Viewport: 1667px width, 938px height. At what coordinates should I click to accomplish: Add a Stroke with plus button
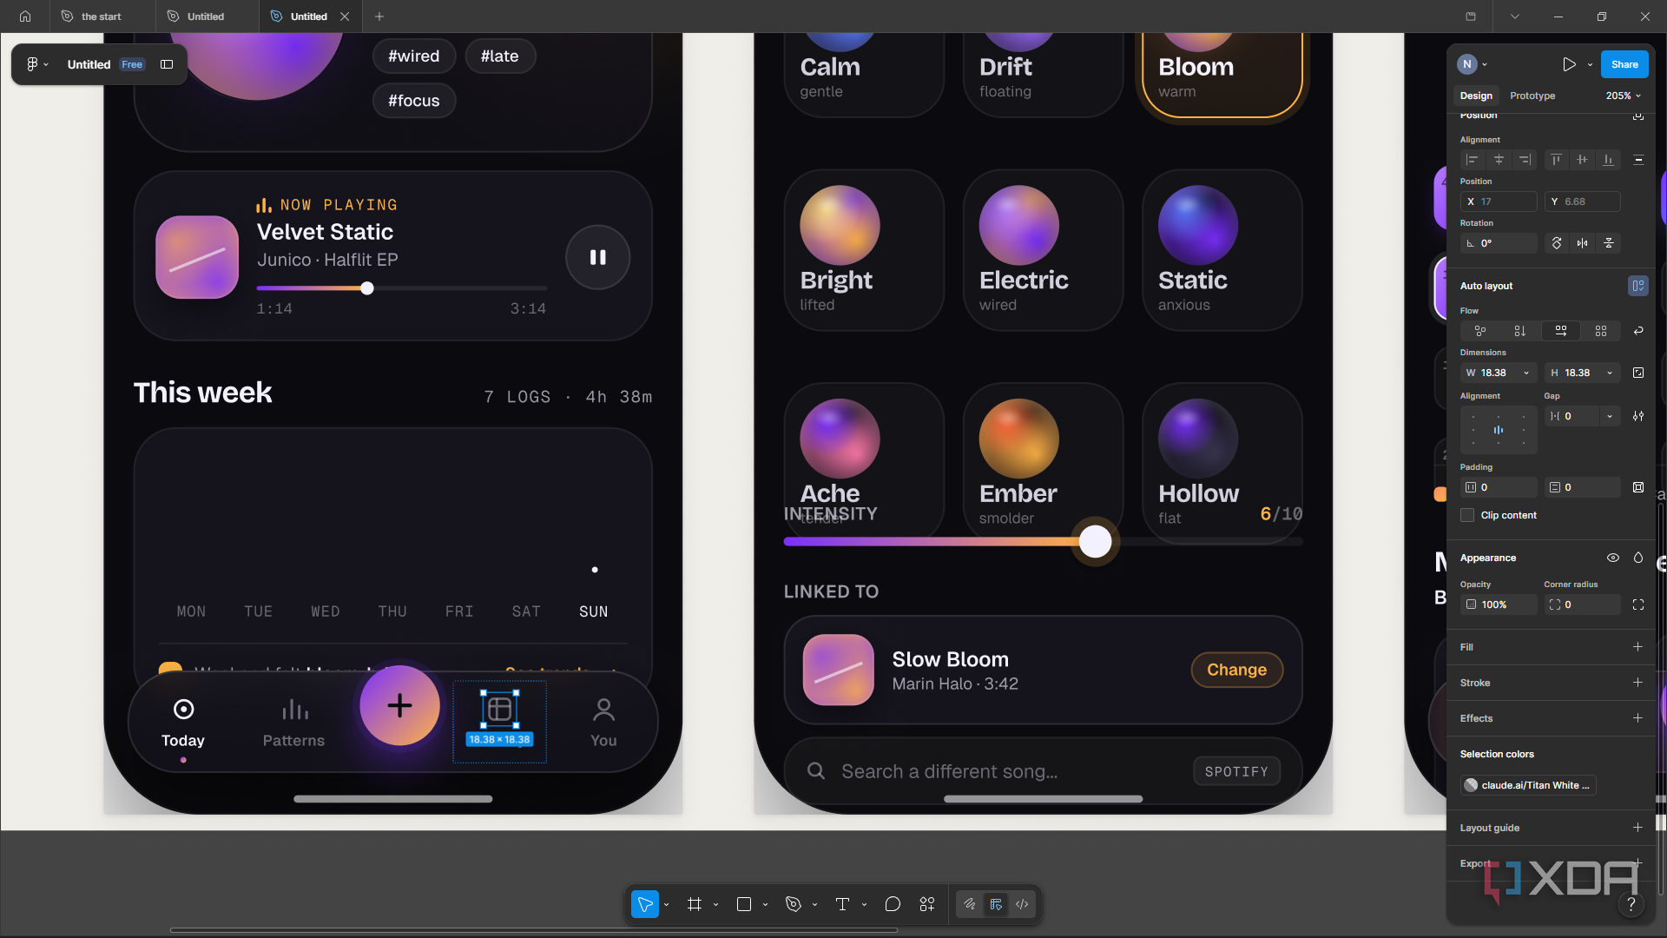(1637, 683)
